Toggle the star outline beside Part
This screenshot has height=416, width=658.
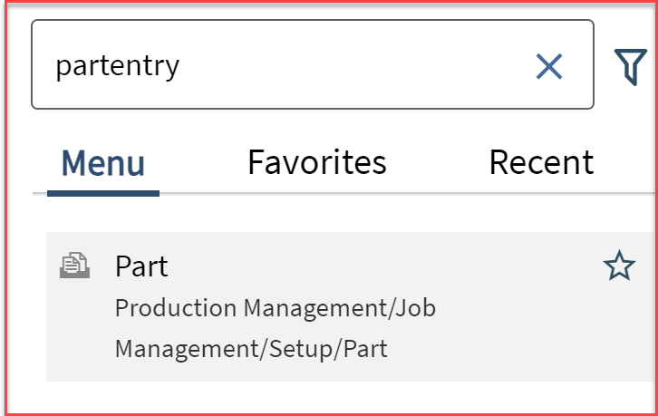619,266
